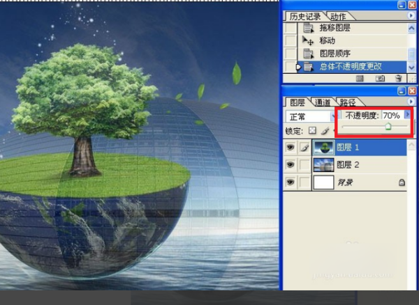Switch to the 动作 tab
The height and width of the screenshot is (305, 419).
[338, 17]
